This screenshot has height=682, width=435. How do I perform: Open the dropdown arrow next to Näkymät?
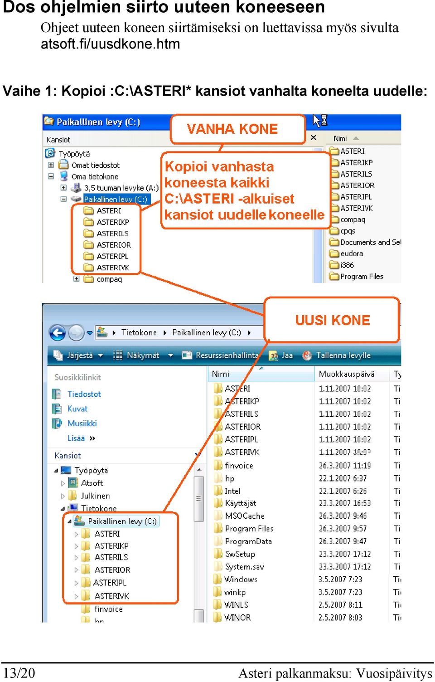click(170, 356)
